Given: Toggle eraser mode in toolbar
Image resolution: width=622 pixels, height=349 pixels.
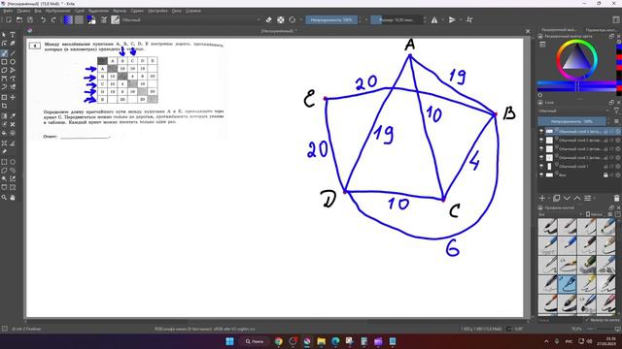Looking at the screenshot, I should click(x=268, y=19).
